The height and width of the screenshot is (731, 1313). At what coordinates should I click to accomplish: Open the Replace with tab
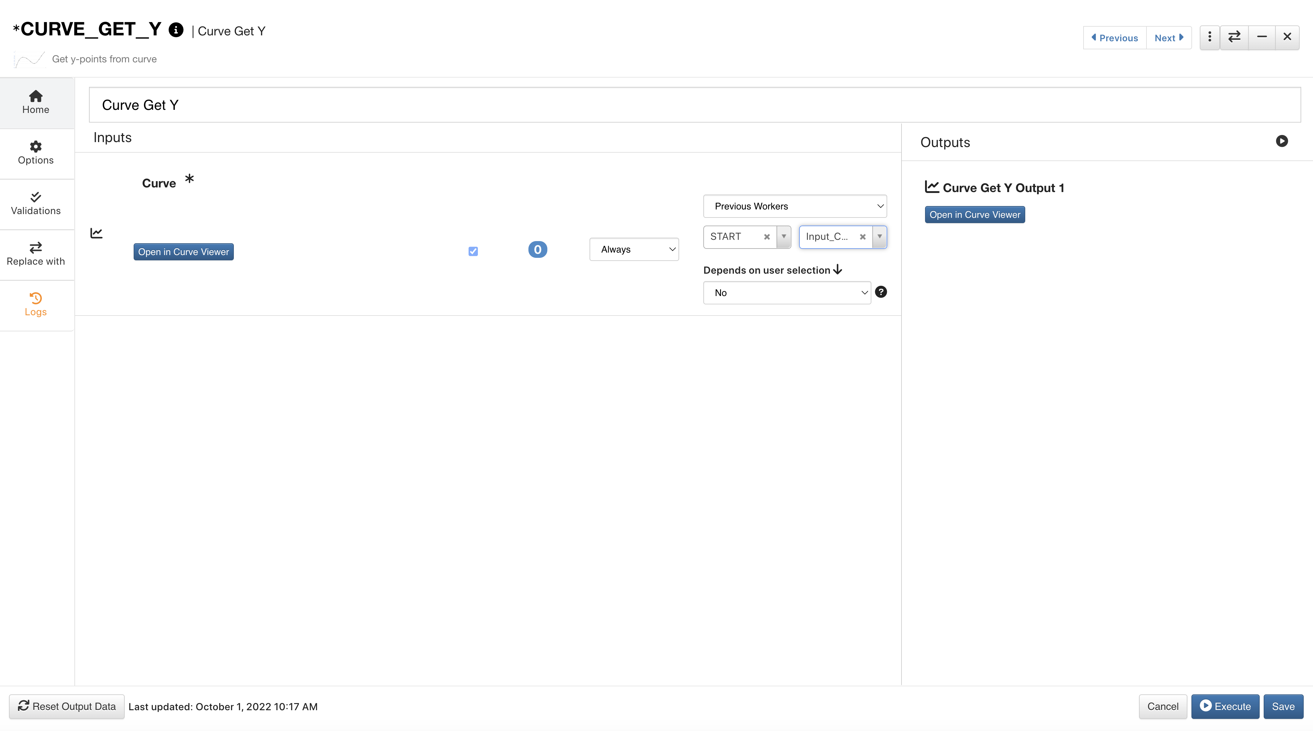tap(36, 254)
